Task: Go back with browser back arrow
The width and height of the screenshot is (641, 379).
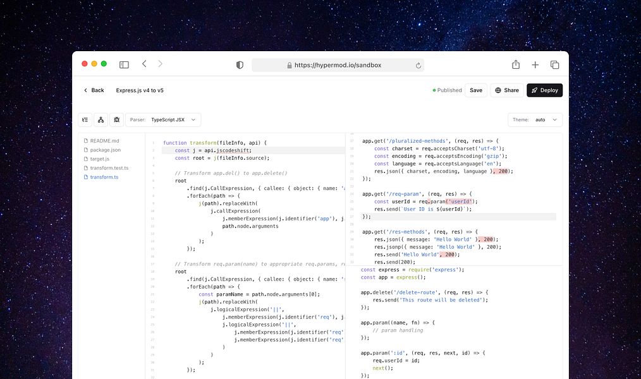Action: 144,64
